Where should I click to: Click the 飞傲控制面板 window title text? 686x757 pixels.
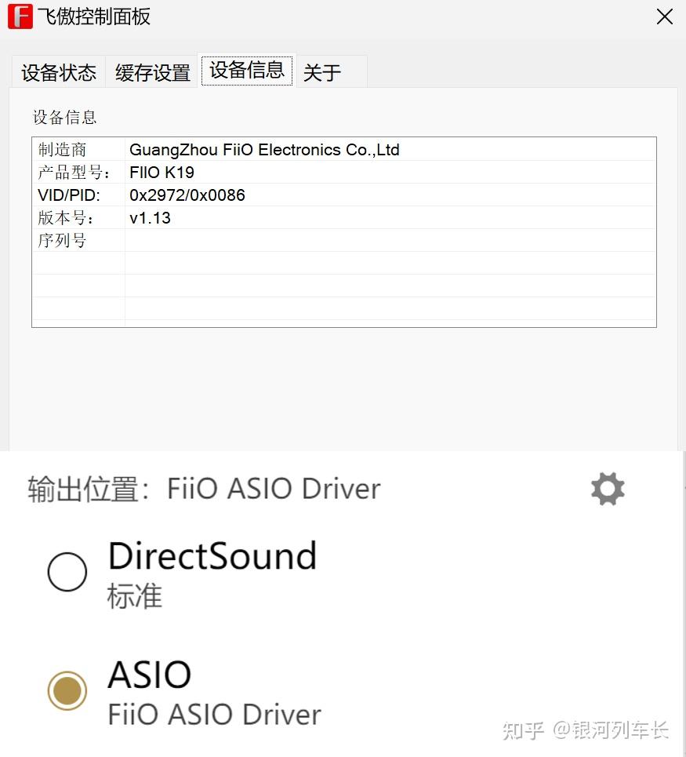(94, 16)
